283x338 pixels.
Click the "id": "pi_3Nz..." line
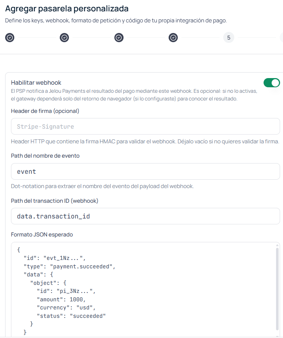coord(66,291)
